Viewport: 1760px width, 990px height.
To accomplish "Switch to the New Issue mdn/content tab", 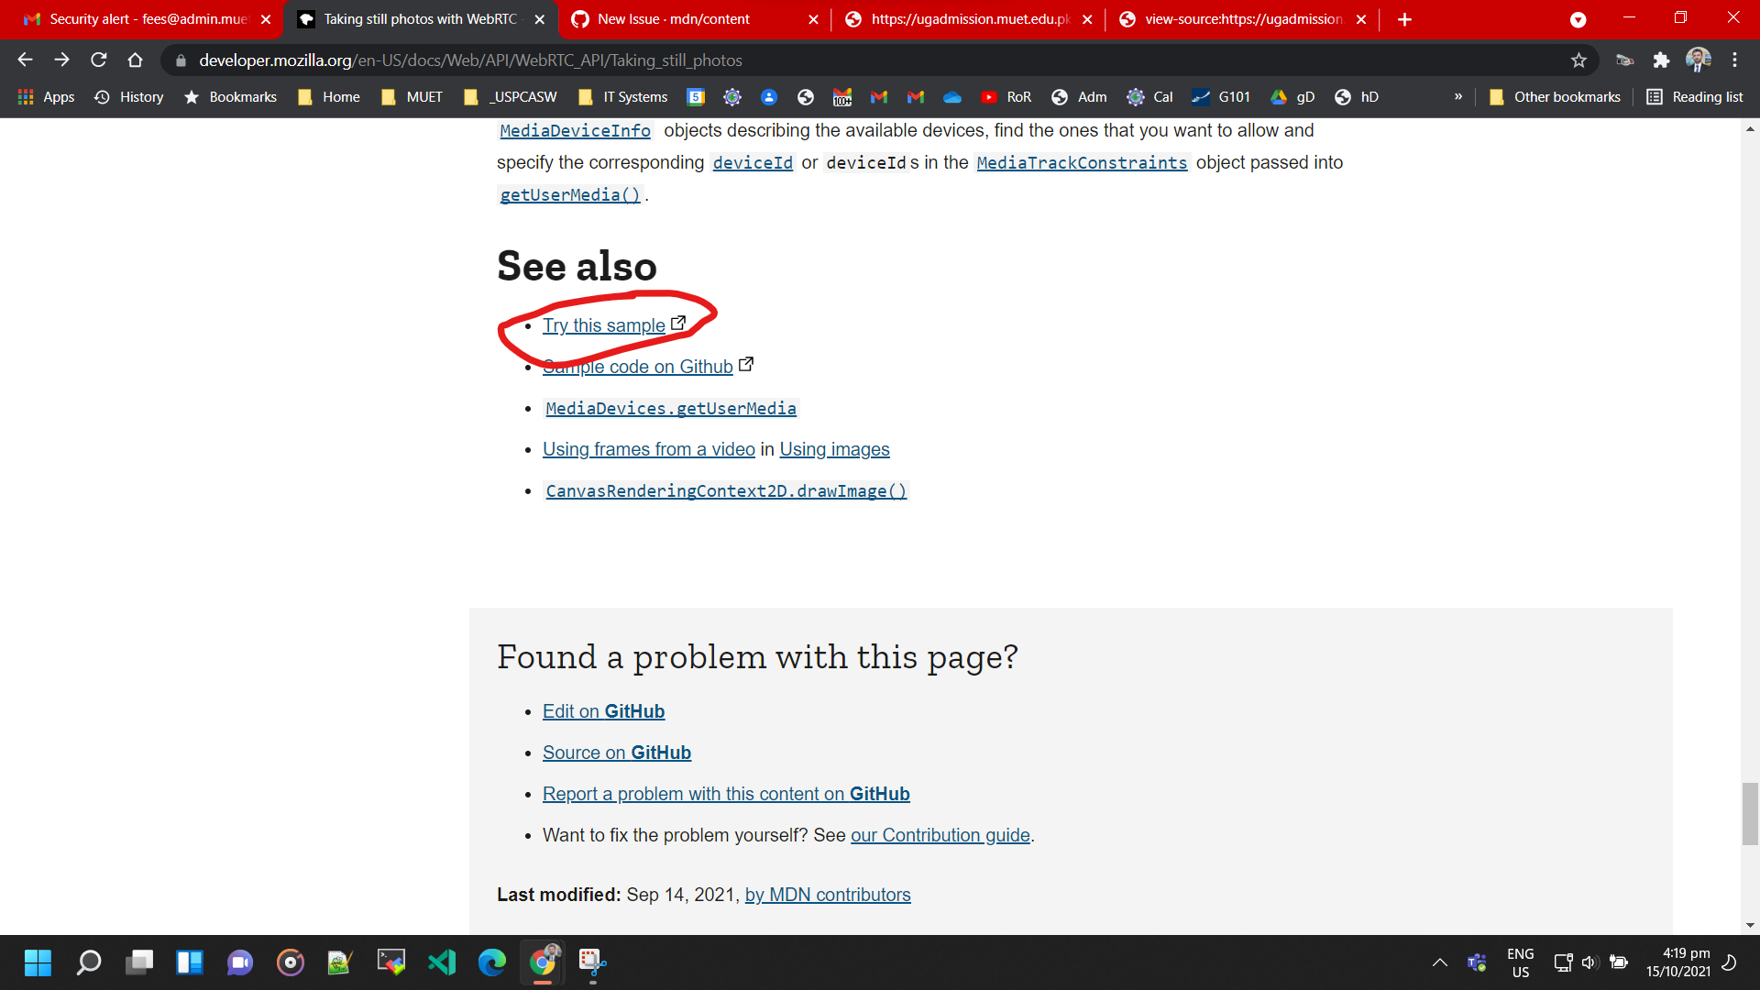I will pyautogui.click(x=674, y=18).
